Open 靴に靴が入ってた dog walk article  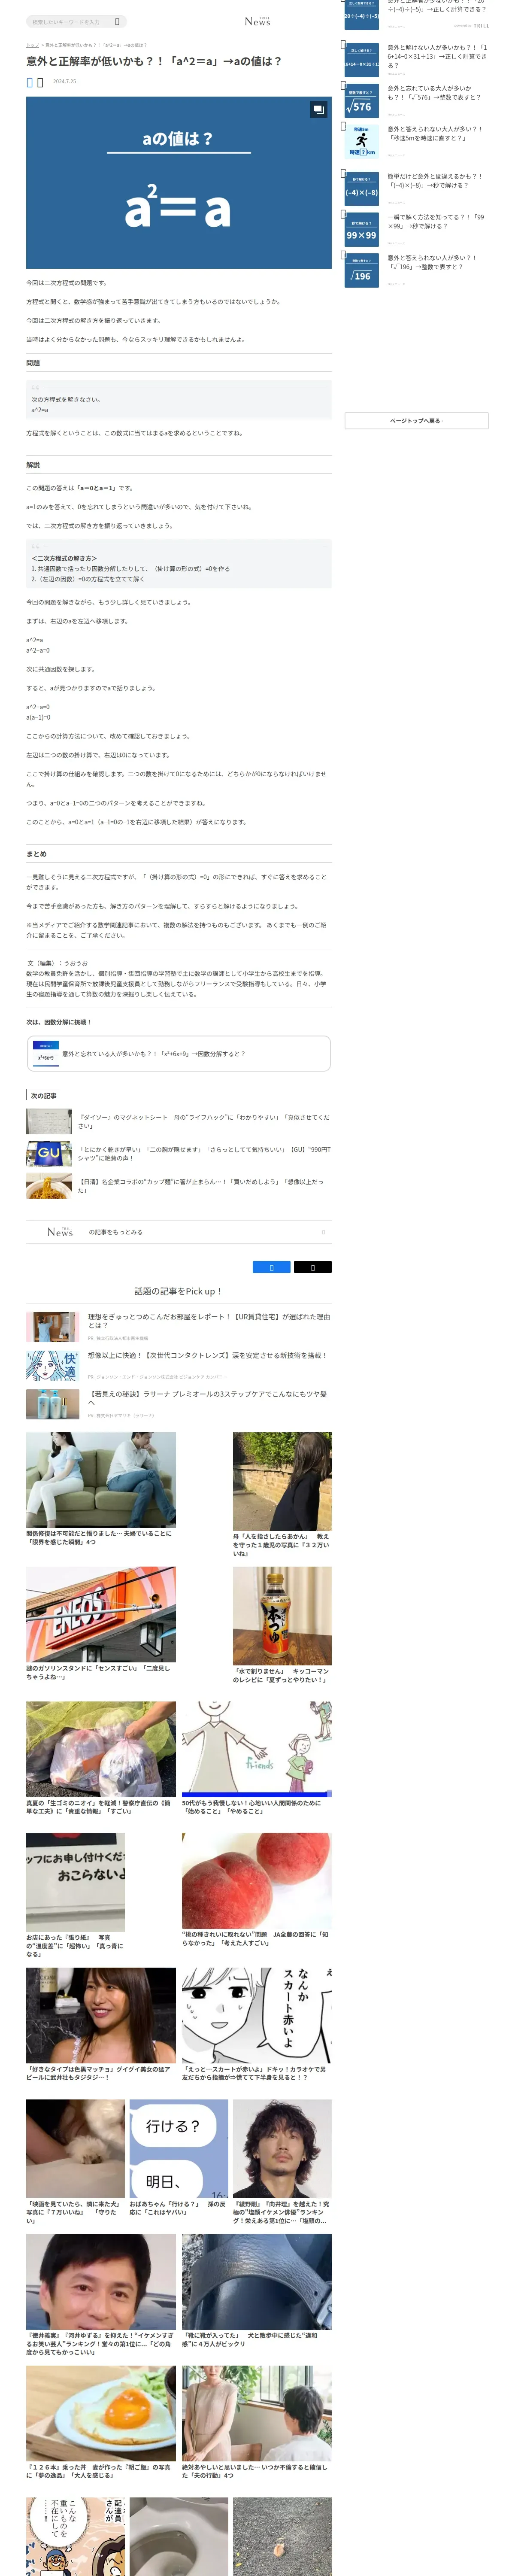[256, 2291]
